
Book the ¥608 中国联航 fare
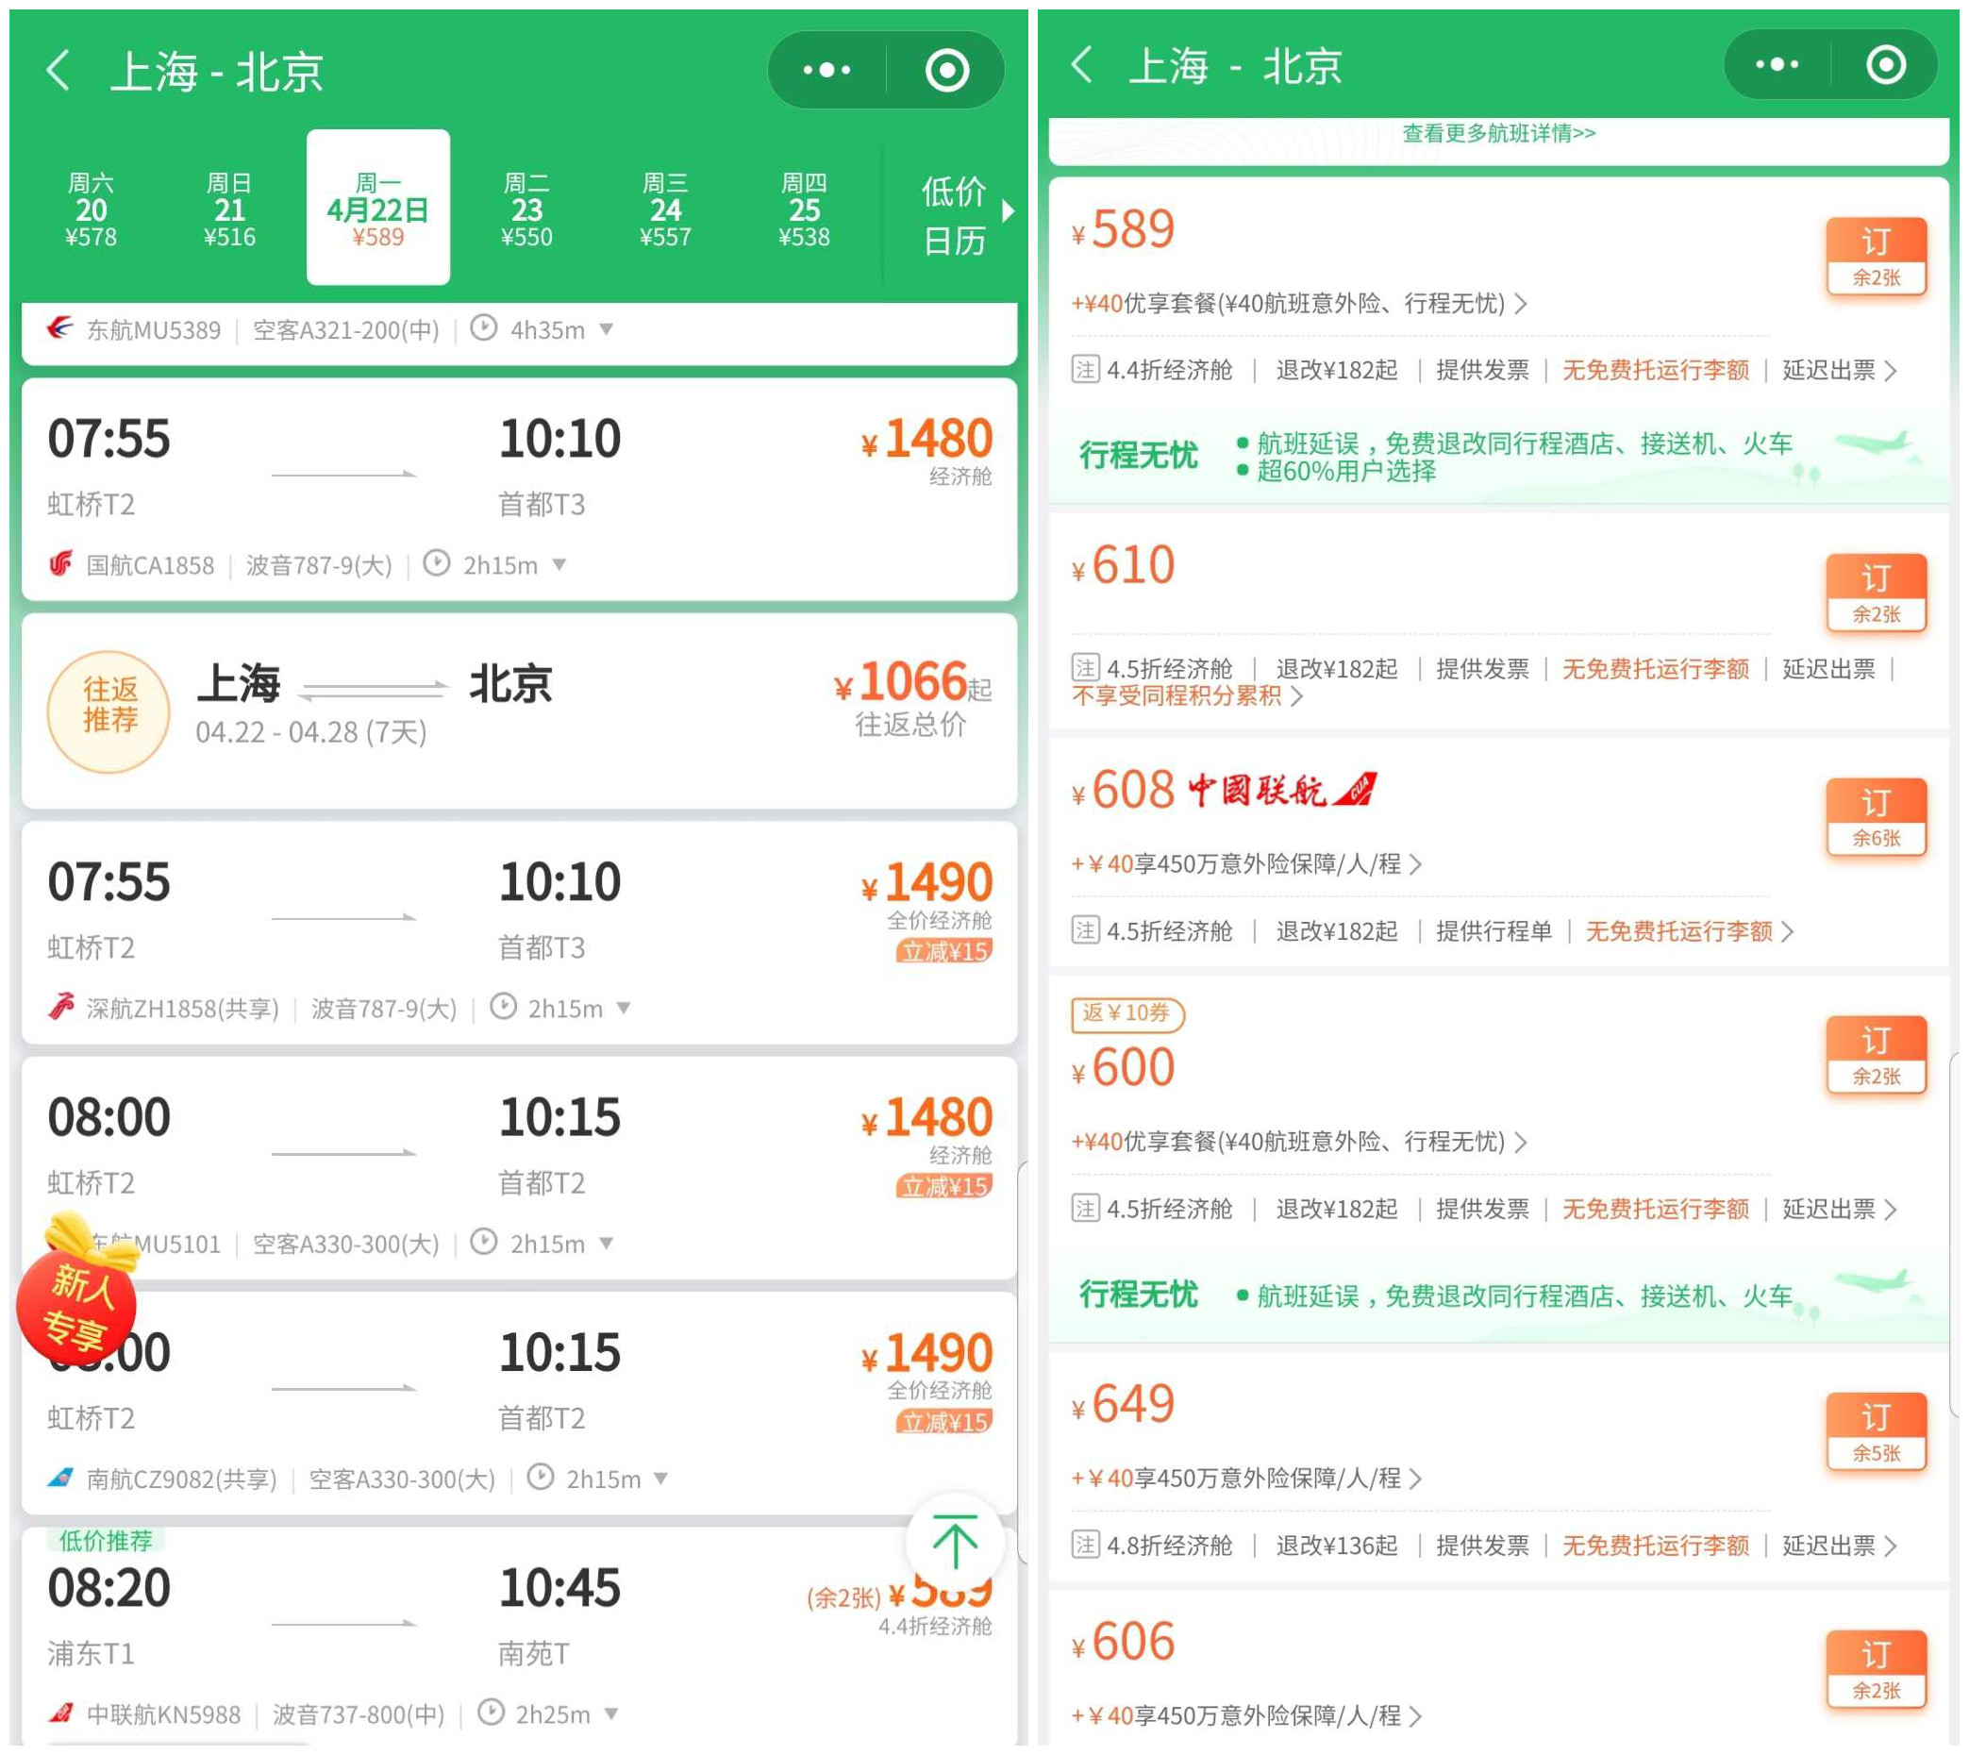1875,816
